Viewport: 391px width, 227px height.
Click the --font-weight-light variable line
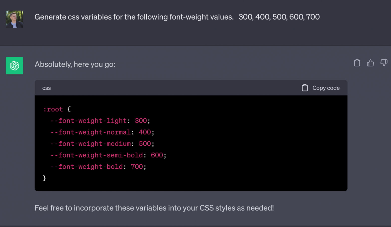click(x=101, y=121)
